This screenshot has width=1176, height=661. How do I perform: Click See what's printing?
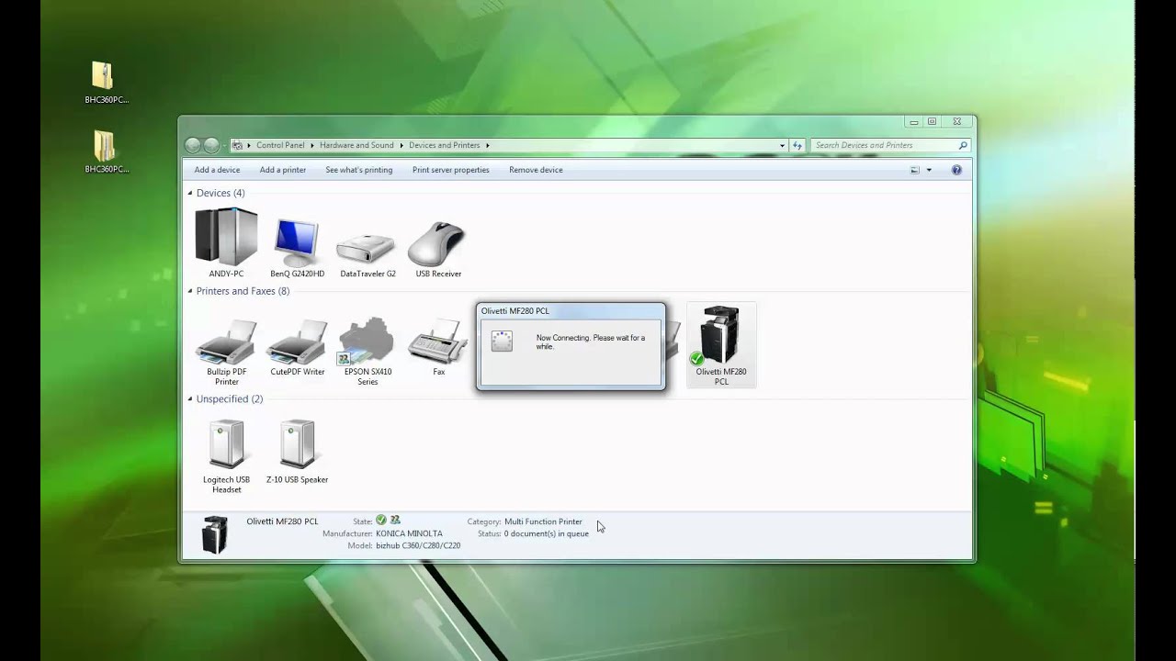point(358,170)
